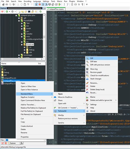
Task: Collapse the notepad-plus-plus tree node
Action: [x=16, y=15]
